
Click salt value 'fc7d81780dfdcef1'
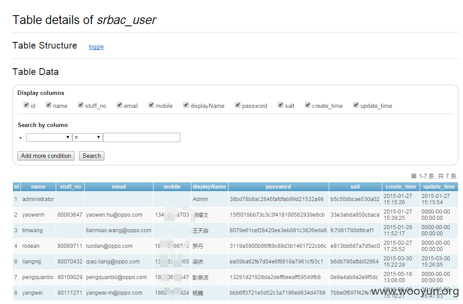[352, 230]
